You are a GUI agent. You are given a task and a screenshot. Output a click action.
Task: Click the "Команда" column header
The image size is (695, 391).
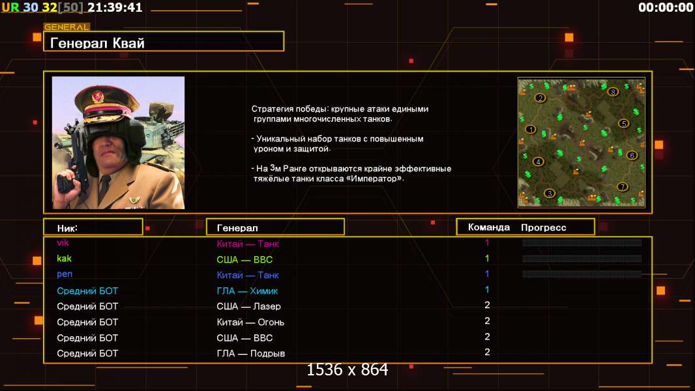[489, 227]
